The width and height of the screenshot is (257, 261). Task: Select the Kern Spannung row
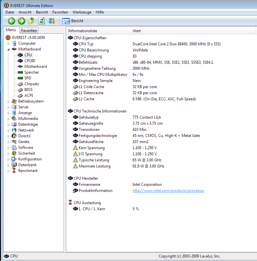click(115, 148)
